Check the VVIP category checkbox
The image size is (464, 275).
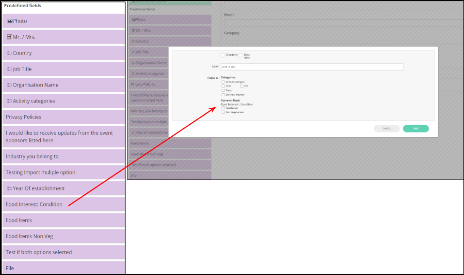223,86
